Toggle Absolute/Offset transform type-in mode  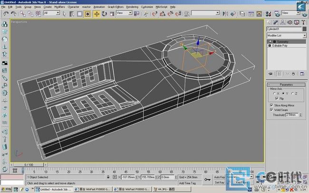(x=115, y=177)
